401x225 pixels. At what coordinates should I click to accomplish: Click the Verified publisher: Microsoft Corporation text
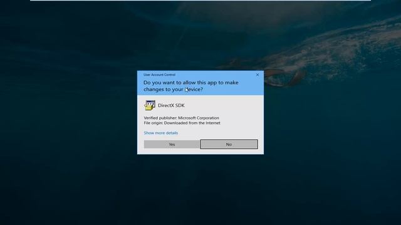coord(181,118)
